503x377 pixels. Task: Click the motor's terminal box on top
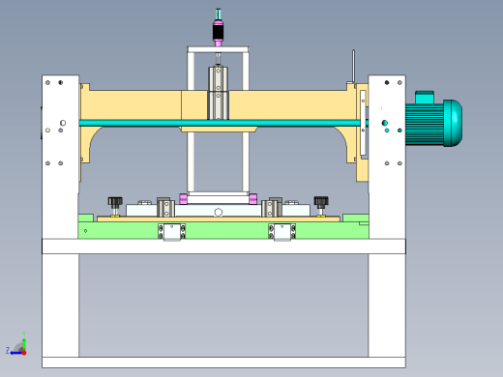(425, 98)
